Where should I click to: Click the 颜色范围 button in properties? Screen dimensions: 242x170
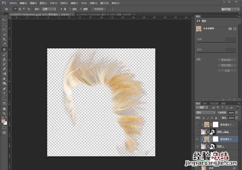tap(226, 65)
